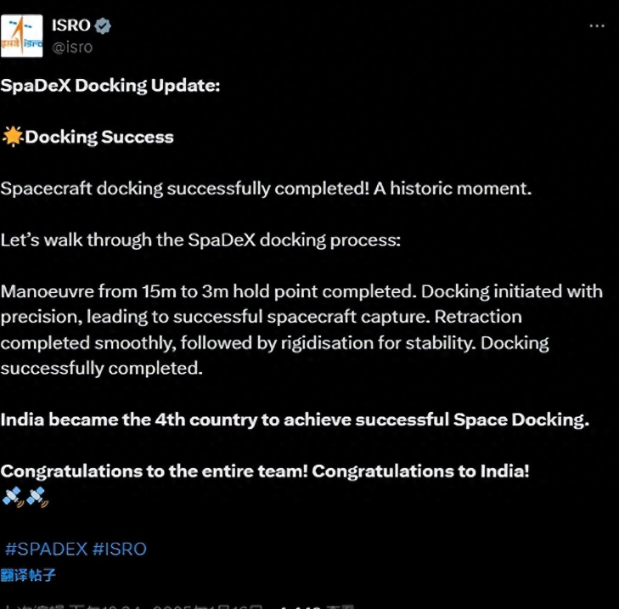Open the @isro handle link

click(72, 47)
